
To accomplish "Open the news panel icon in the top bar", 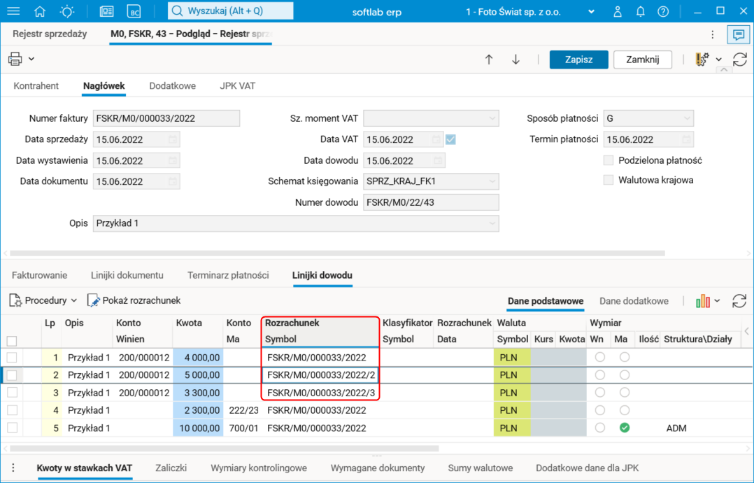I will click(x=106, y=11).
